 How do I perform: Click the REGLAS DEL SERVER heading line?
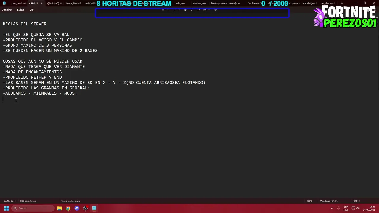click(x=25, y=24)
